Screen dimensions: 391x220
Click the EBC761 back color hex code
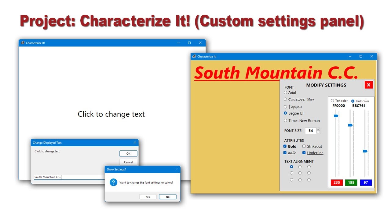click(x=359, y=106)
